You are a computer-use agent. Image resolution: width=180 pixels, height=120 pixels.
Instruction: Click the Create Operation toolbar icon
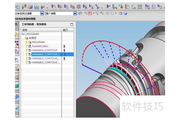click(x=43, y=7)
